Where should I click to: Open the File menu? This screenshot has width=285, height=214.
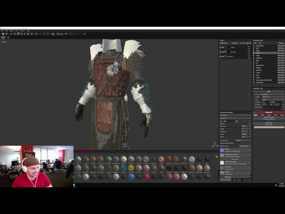2,31
